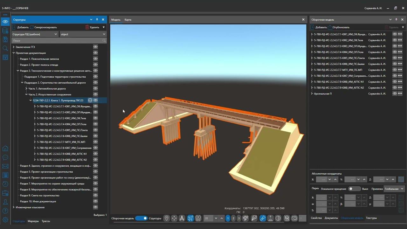
Task: Click Добавить in Структуры panel
Action: pos(20,27)
